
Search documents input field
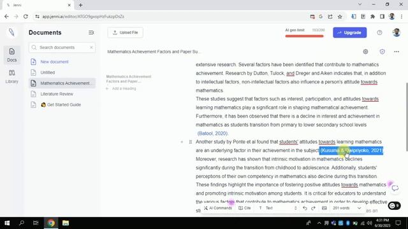click(x=62, y=48)
